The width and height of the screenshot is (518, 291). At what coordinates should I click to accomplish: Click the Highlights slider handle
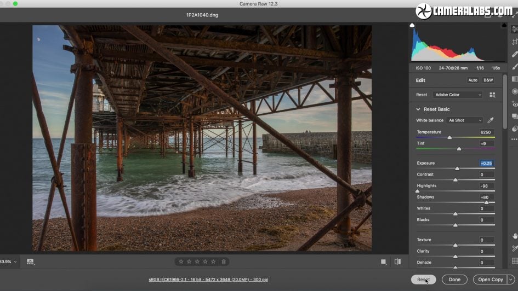pos(418,191)
